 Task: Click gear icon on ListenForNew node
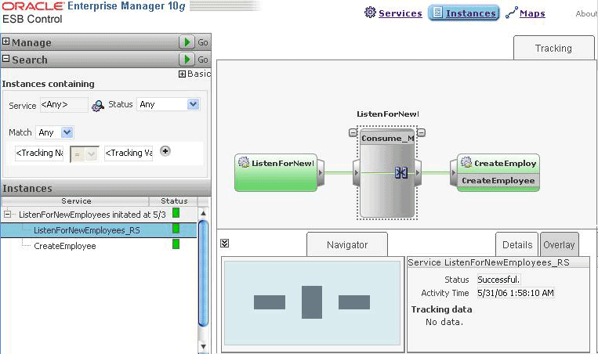(x=244, y=162)
